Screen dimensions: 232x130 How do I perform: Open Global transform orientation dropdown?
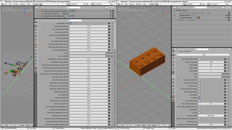pos(164,125)
